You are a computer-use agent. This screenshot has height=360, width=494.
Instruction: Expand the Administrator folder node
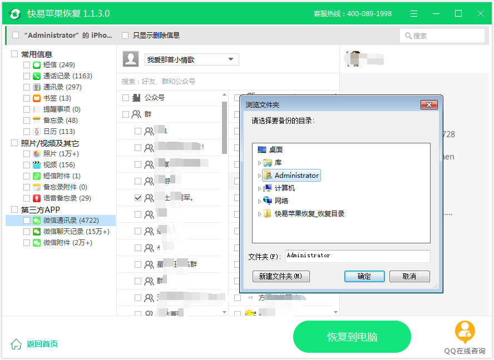click(x=259, y=176)
